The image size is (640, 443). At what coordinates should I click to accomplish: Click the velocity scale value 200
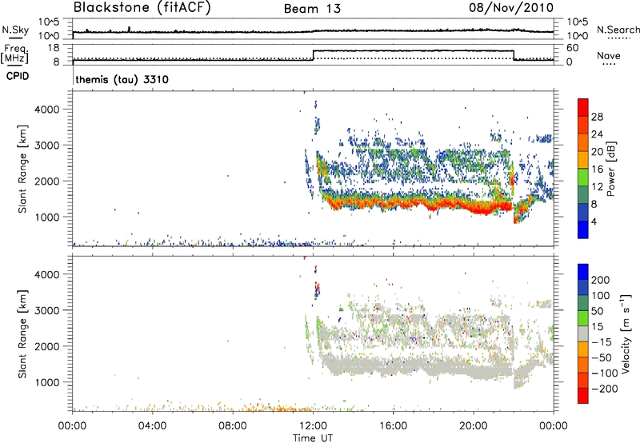(601, 280)
